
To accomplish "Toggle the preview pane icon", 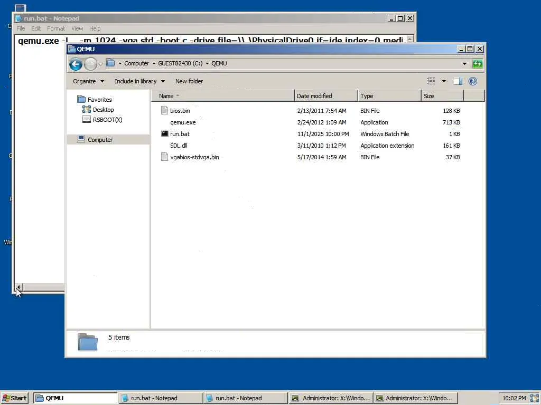I will pyautogui.click(x=458, y=81).
